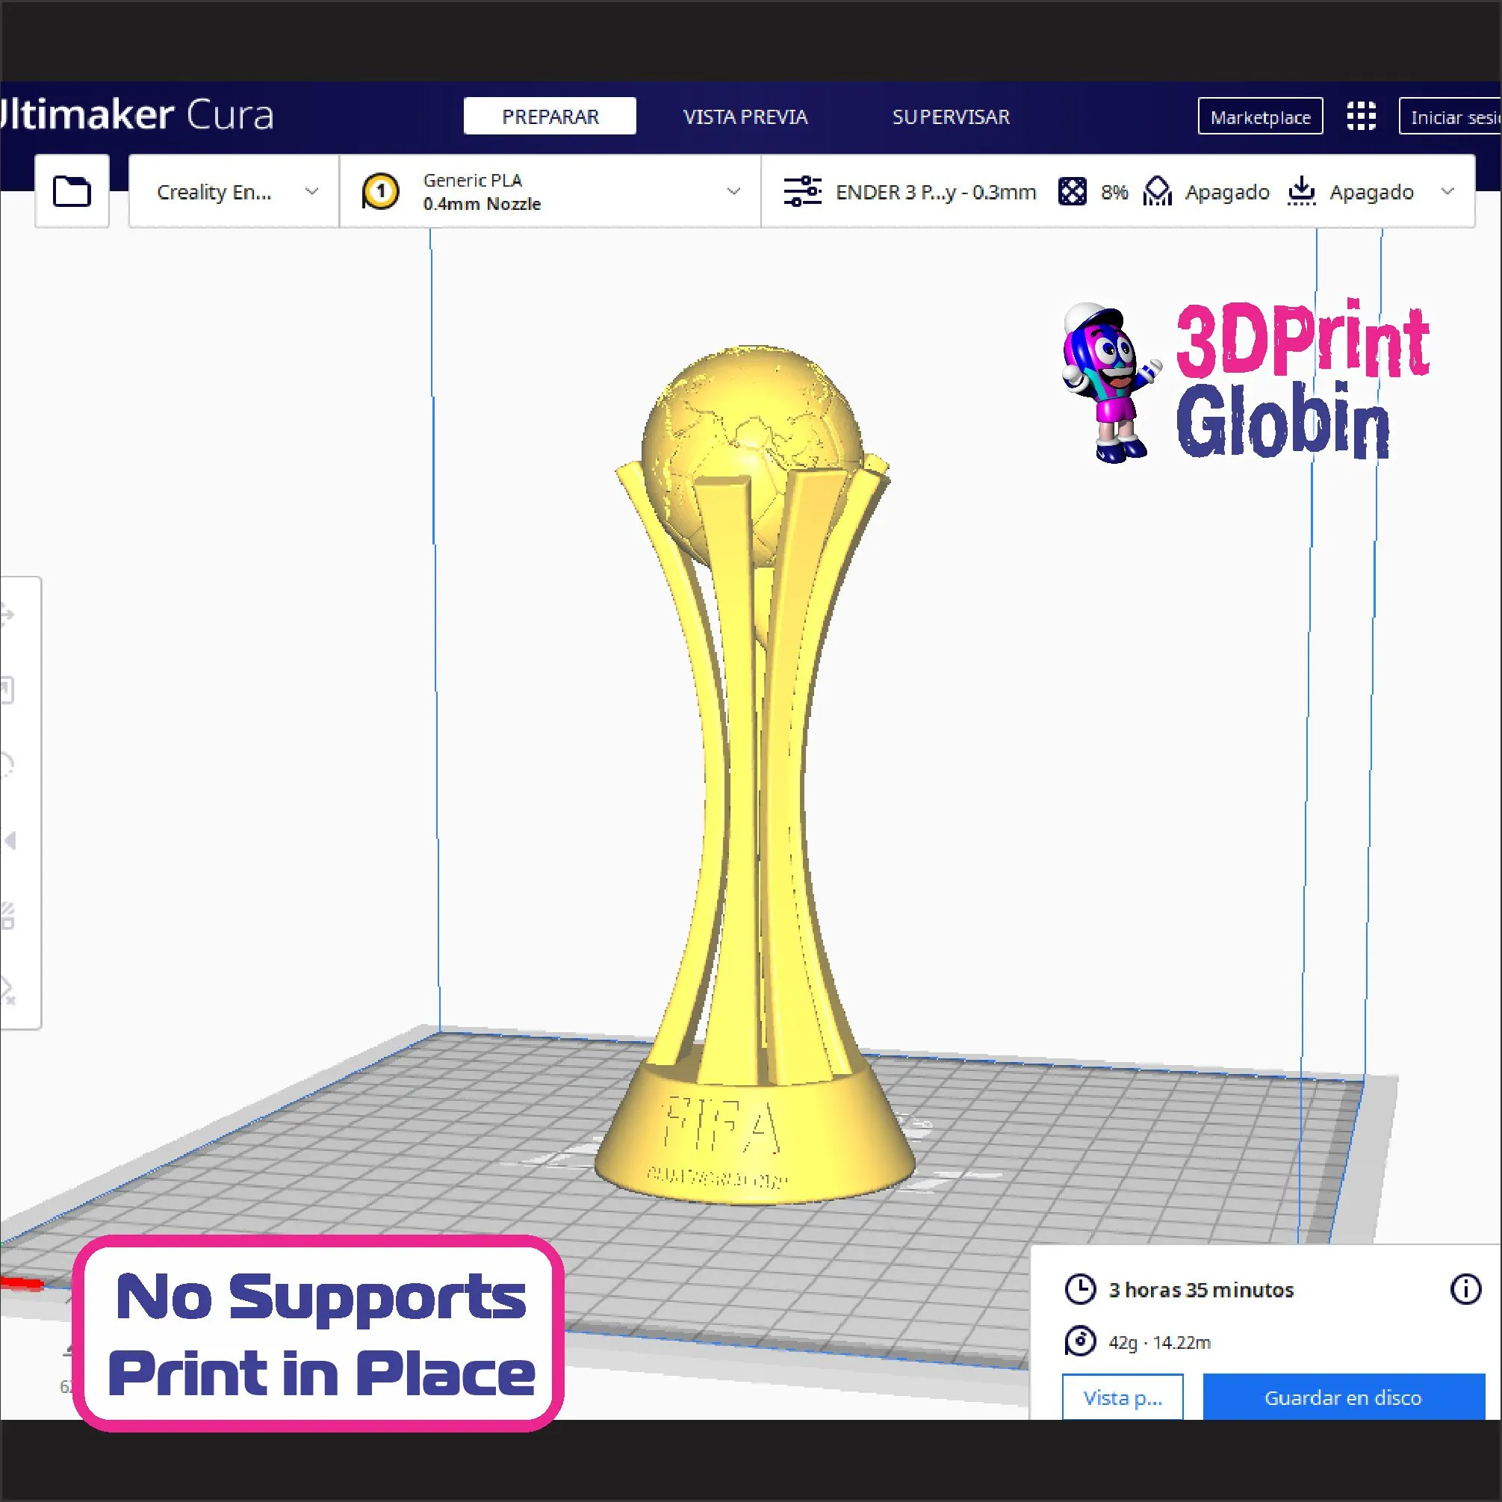
Task: Click the Generic PLA label
Action: coord(473,179)
